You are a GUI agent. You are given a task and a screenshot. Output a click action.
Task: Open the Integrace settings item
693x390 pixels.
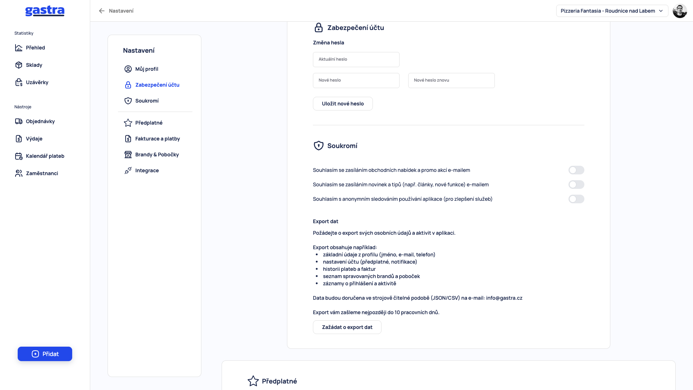[x=147, y=170]
